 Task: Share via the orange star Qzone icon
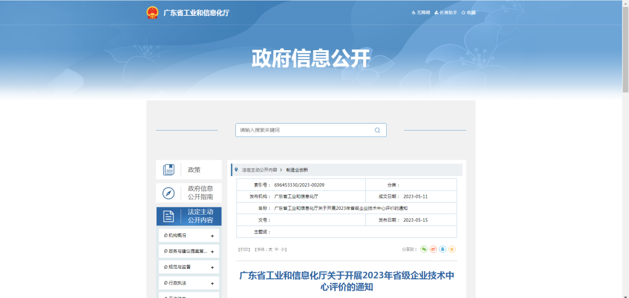452,250
